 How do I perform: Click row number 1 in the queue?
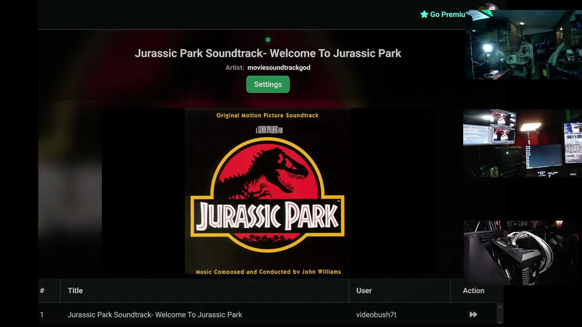point(42,315)
